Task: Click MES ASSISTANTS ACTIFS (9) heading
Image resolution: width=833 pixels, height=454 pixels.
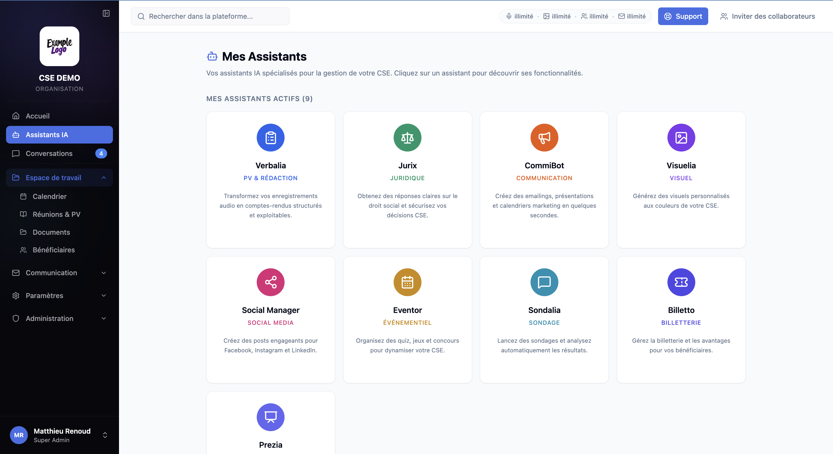Action: (259, 99)
